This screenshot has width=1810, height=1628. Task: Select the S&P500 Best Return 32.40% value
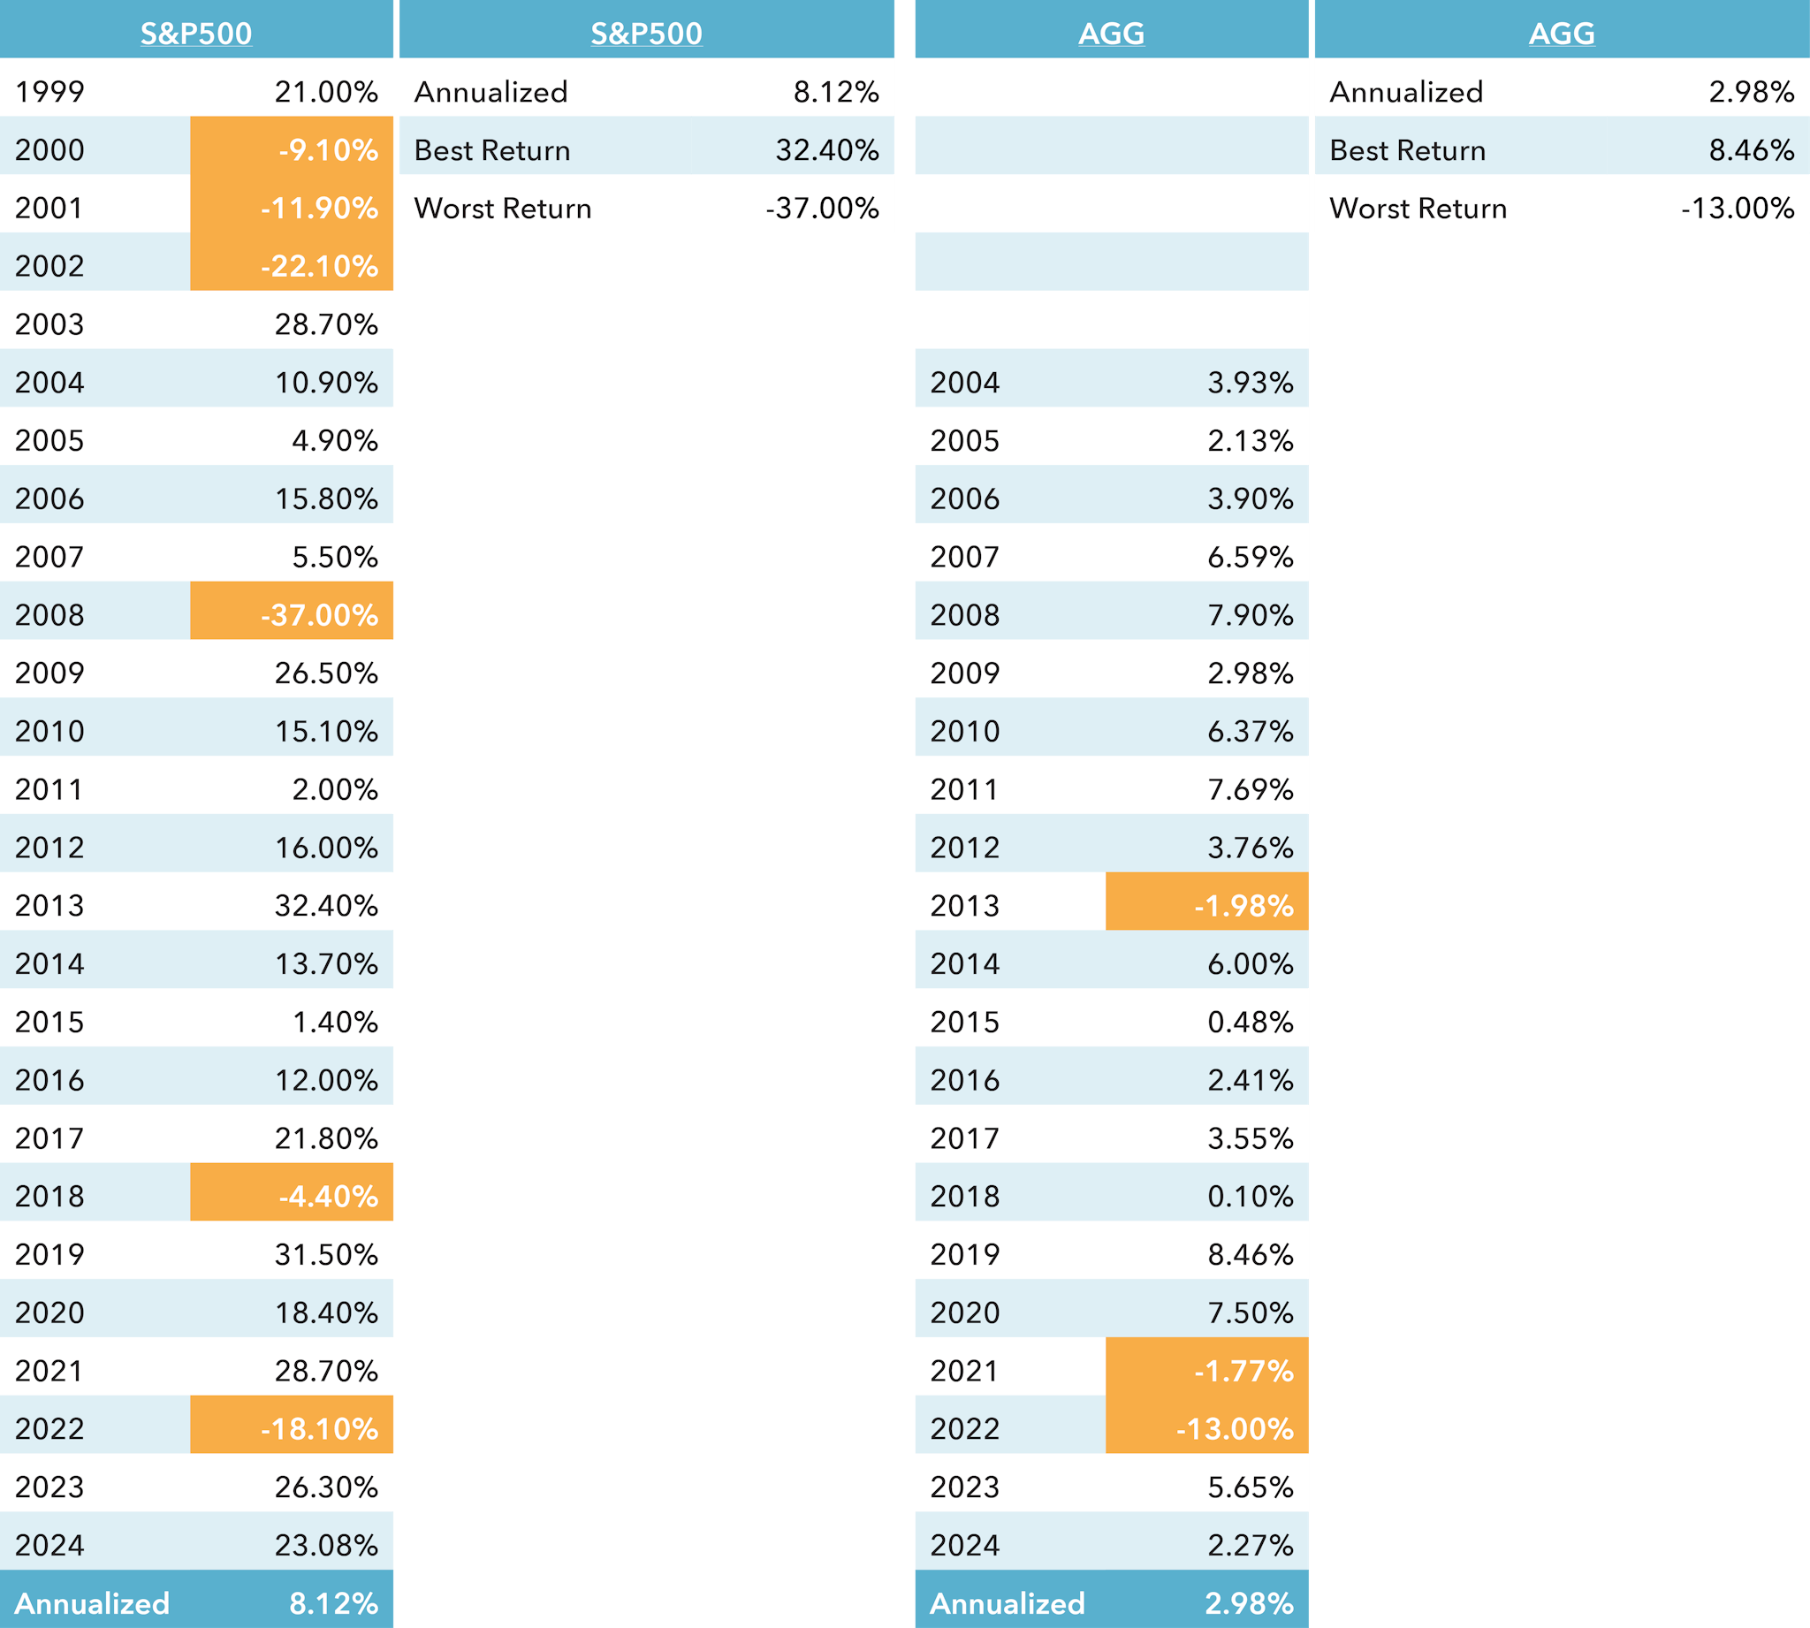(827, 150)
